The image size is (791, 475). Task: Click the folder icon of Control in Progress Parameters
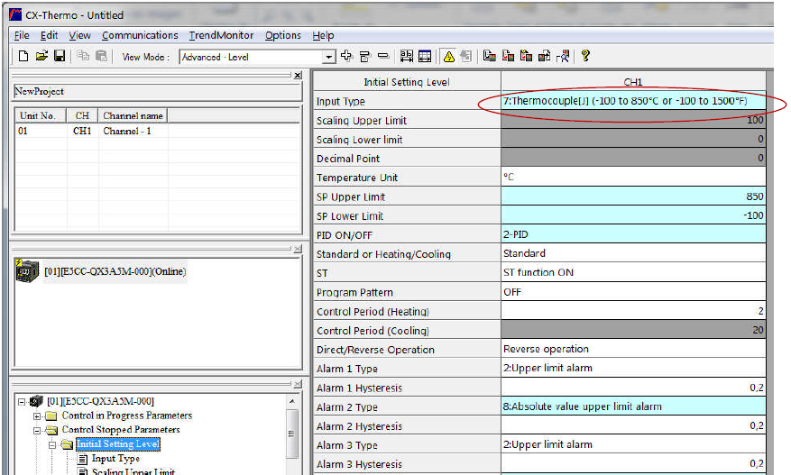coord(51,416)
